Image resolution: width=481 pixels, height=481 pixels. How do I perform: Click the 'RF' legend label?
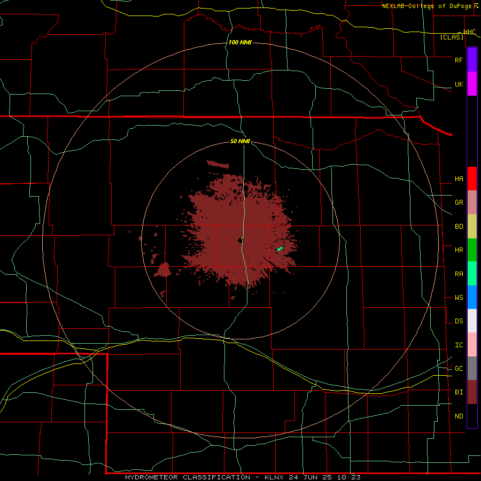coord(459,60)
